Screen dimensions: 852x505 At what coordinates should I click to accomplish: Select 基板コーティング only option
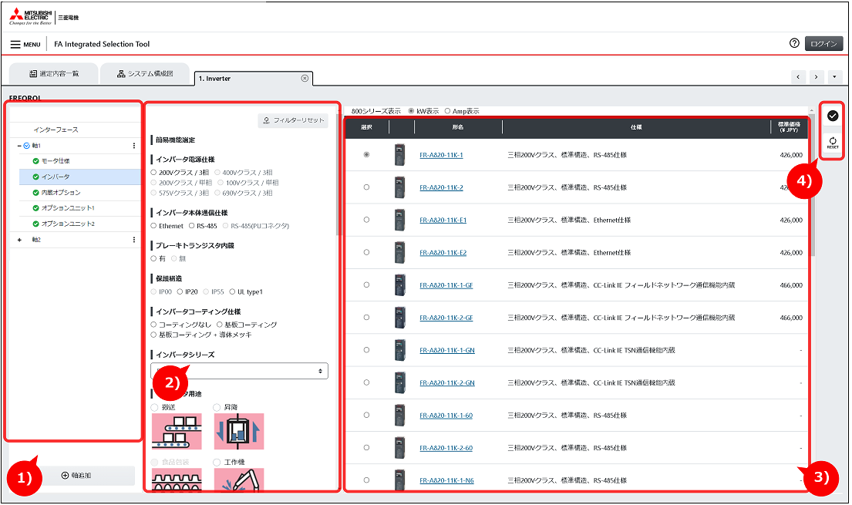point(220,325)
